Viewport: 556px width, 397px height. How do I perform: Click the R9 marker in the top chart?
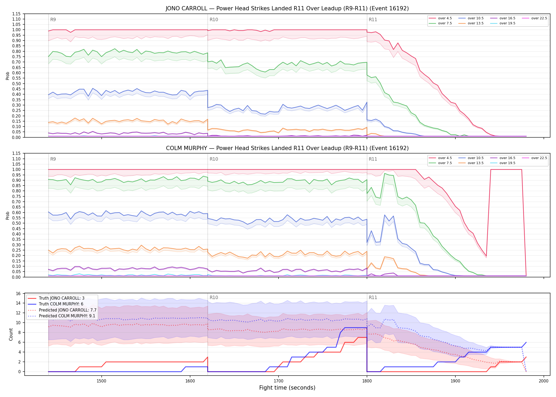point(53,20)
